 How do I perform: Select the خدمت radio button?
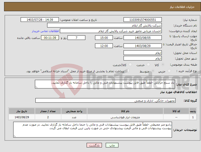(x=148, y=65)
